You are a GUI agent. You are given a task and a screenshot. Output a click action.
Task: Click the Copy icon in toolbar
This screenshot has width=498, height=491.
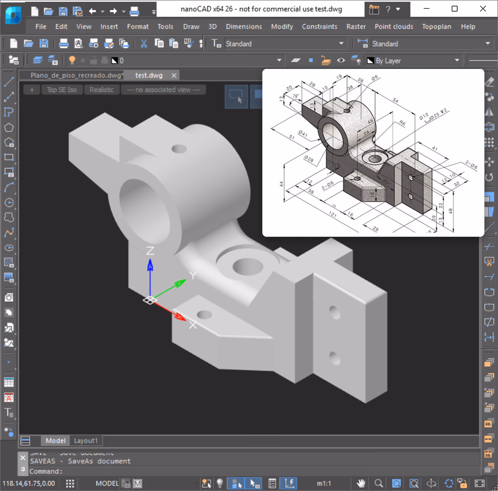(159, 43)
